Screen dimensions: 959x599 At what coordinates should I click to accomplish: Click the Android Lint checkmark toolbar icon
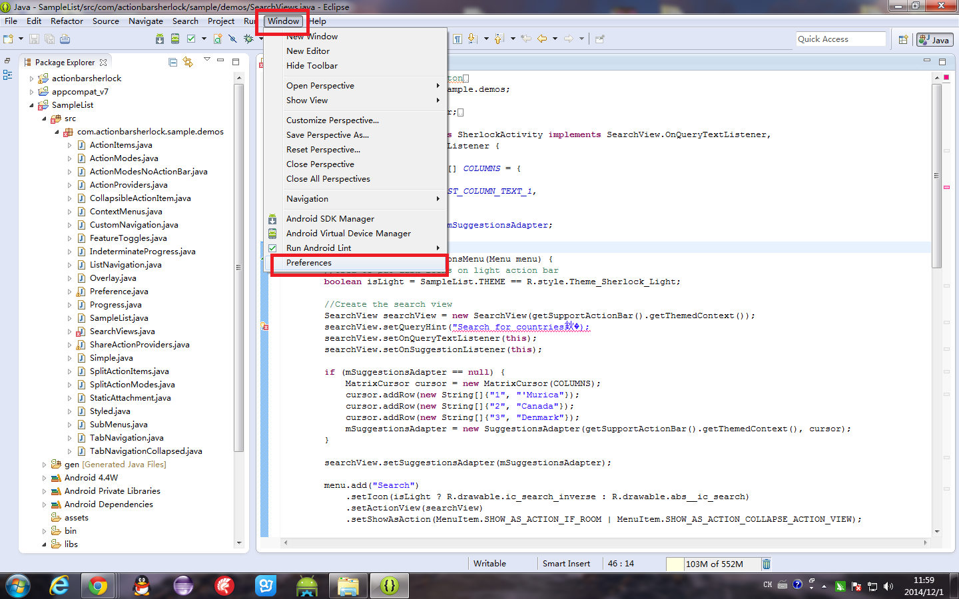[x=191, y=39]
